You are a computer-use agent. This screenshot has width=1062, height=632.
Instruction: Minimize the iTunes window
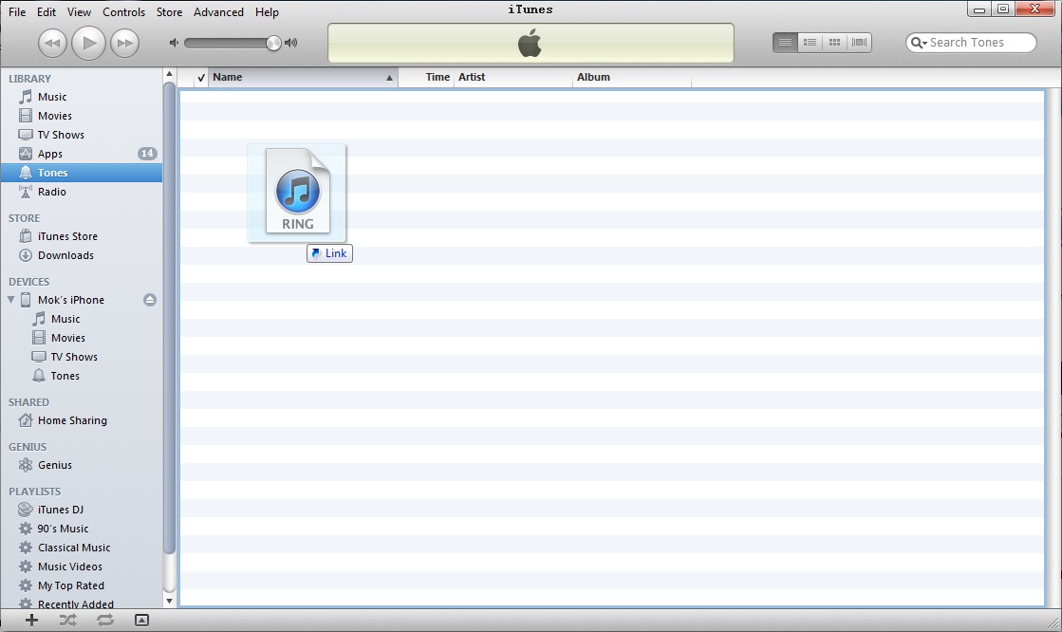point(978,9)
